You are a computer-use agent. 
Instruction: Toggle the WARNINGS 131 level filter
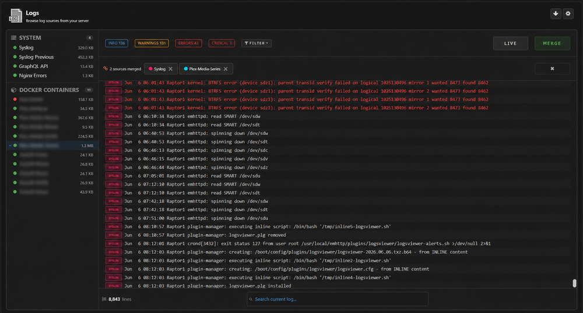coord(152,44)
